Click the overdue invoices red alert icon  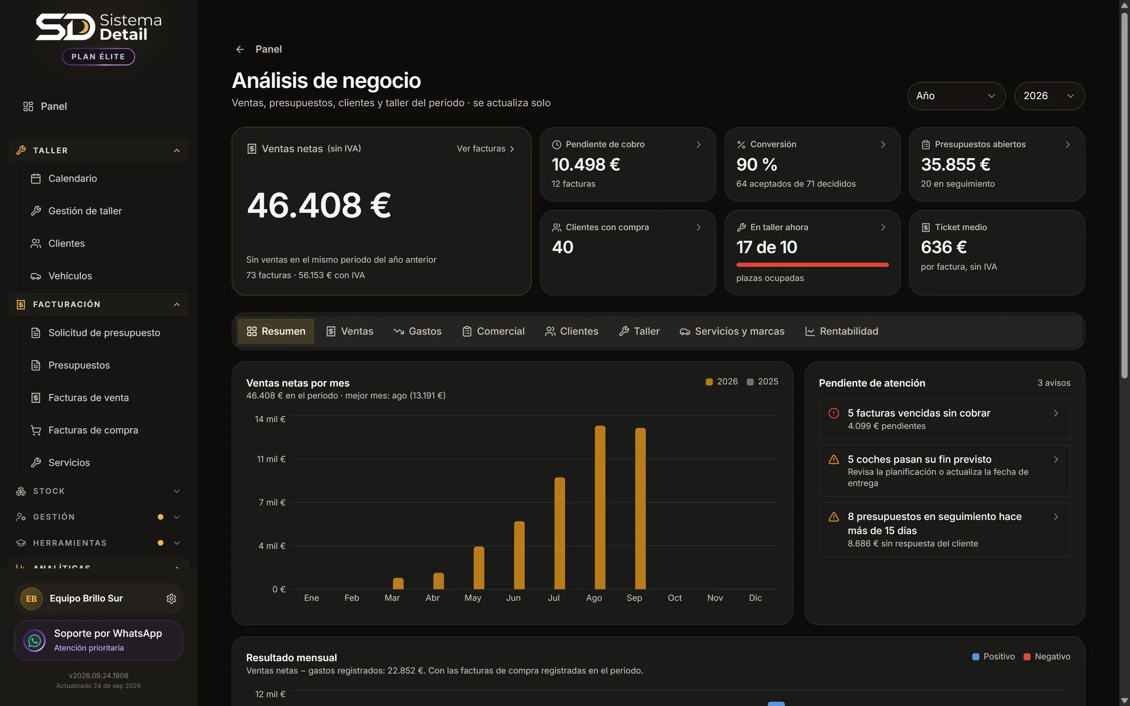pos(834,413)
